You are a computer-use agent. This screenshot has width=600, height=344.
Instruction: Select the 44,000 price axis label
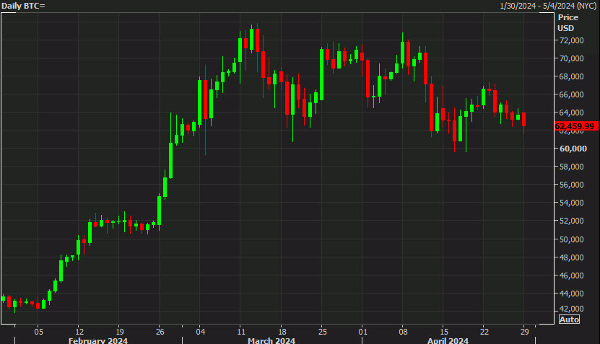click(571, 294)
